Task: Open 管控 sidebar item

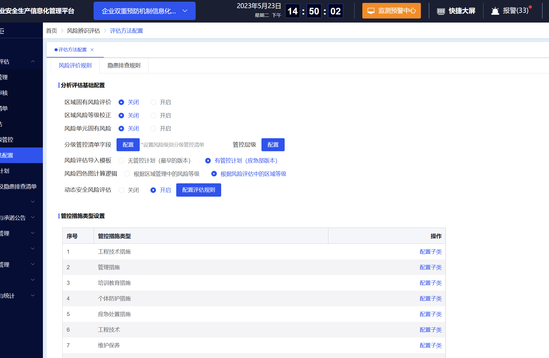Action: (x=21, y=140)
